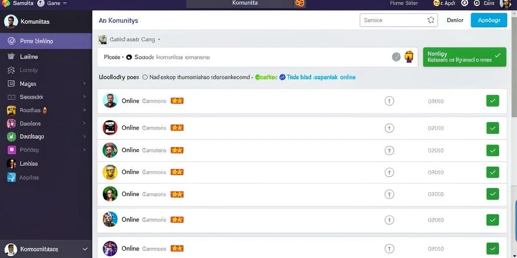Image resolution: width=517 pixels, height=258 pixels.
Task: Select the green Daulibago sidebar icon
Action: [x=11, y=136]
